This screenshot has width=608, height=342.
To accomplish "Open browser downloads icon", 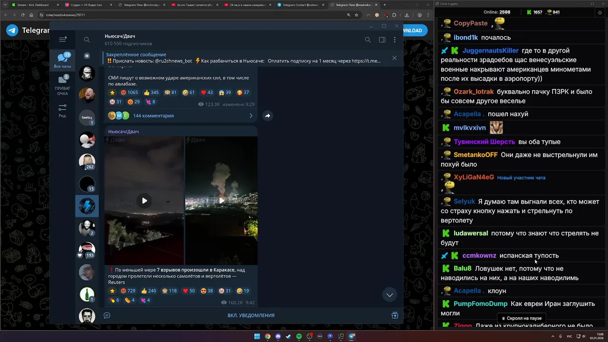I will pos(407,15).
